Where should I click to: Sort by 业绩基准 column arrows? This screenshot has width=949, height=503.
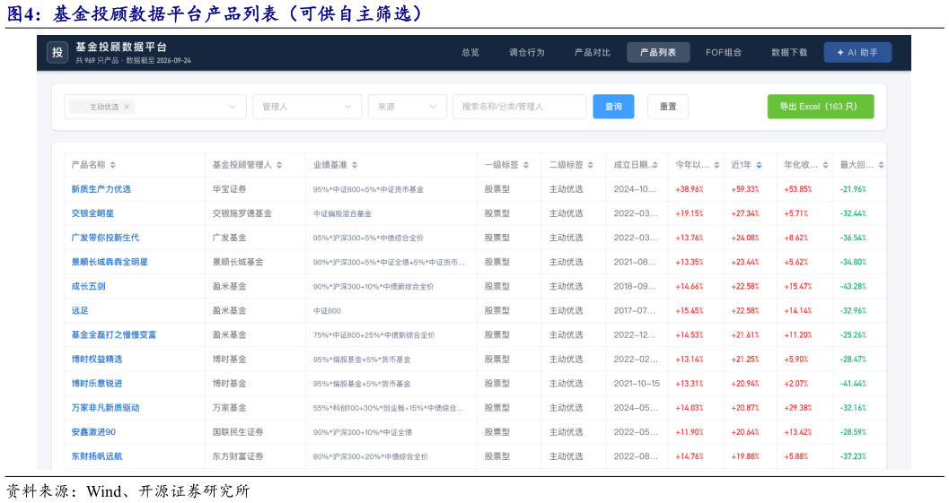[x=355, y=165]
